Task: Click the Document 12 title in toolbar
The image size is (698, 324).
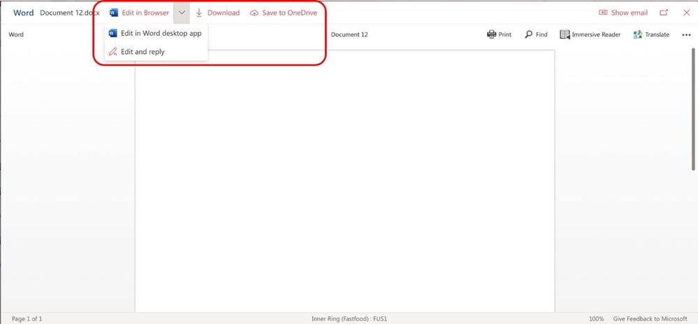Action: click(349, 35)
